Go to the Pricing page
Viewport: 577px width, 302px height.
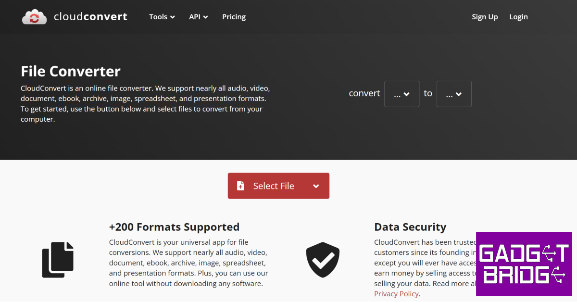point(234,17)
